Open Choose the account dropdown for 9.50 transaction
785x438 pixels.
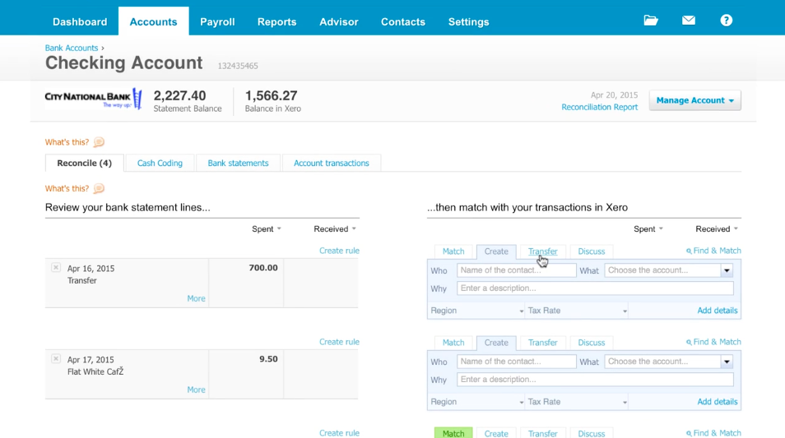pyautogui.click(x=669, y=361)
